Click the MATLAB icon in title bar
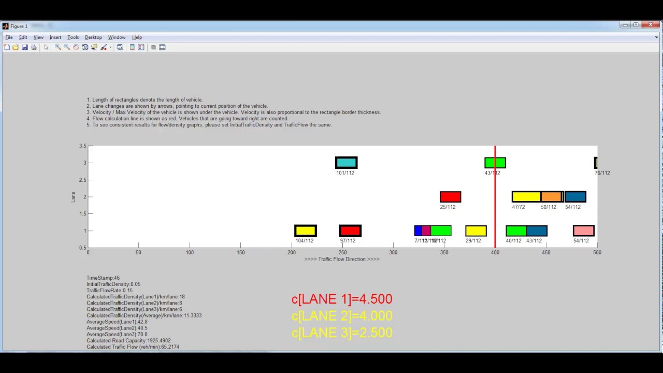 coord(6,26)
